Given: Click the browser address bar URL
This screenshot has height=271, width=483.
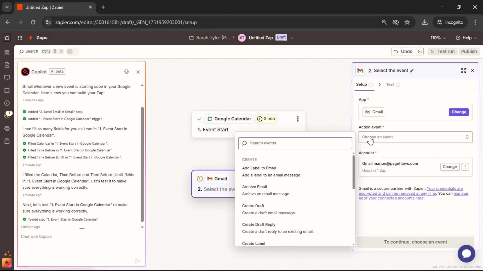Looking at the screenshot, I should tap(126, 22).
